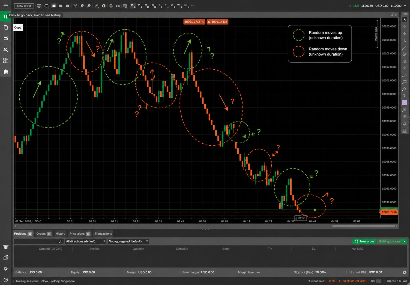The image size is (410, 285).
Task: Click the sell price 10091.2716 button
Action: pos(194,22)
